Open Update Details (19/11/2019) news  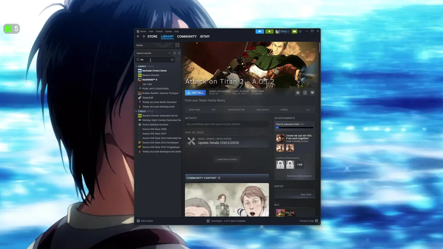tap(218, 143)
